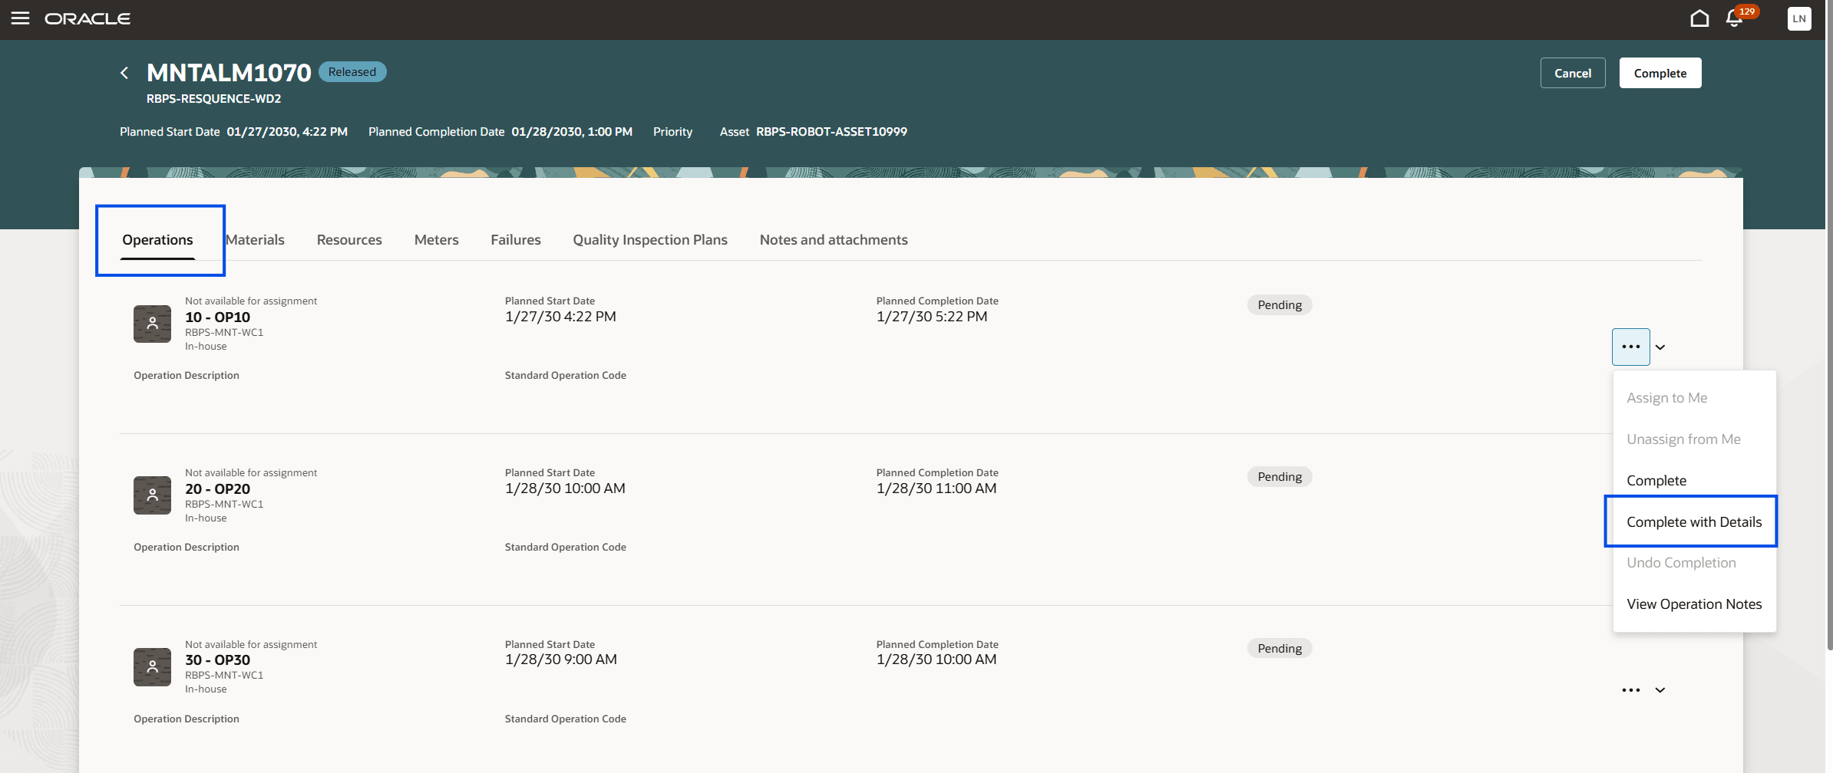Click the Oracle logo
The width and height of the screenshot is (1833, 773).
point(88,18)
